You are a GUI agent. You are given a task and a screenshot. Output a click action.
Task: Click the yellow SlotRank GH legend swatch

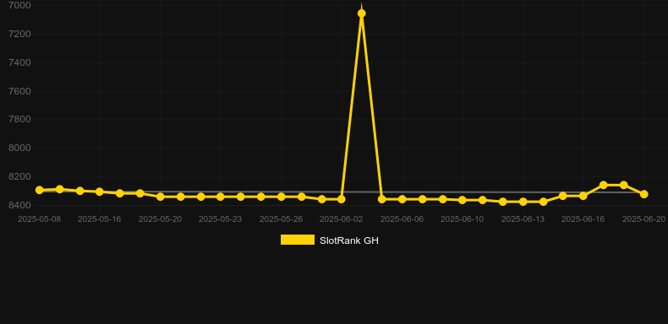(298, 240)
